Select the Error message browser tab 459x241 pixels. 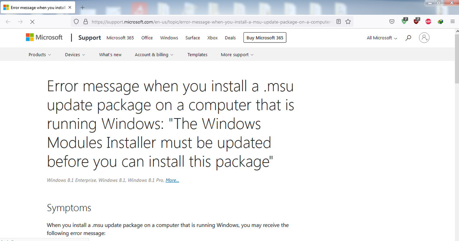point(38,7)
